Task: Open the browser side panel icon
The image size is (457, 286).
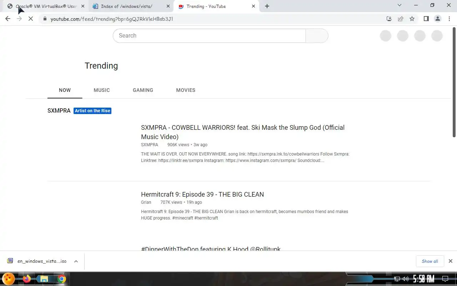Action: click(x=426, y=19)
